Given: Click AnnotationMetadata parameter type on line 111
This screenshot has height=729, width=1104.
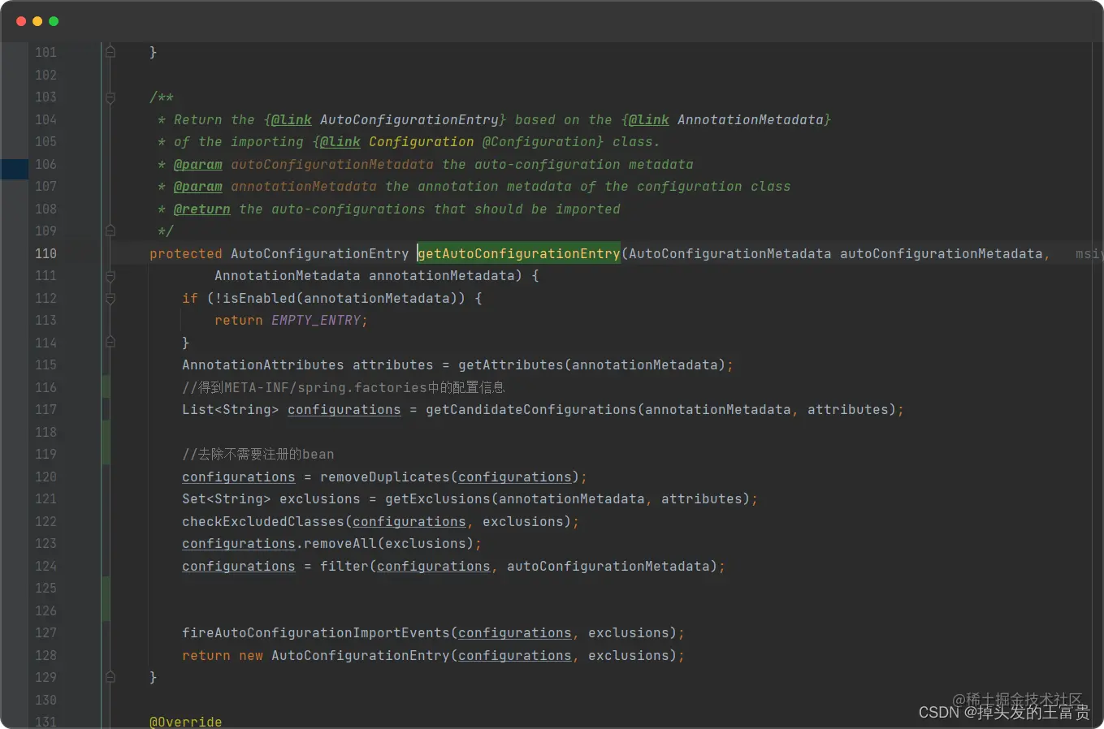Looking at the screenshot, I should (288, 276).
